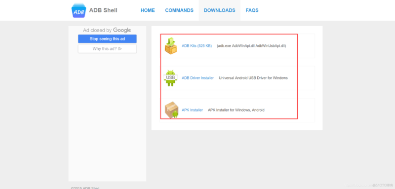Image resolution: width=395 pixels, height=189 pixels.
Task: Open the FAQS page
Action: click(x=252, y=10)
